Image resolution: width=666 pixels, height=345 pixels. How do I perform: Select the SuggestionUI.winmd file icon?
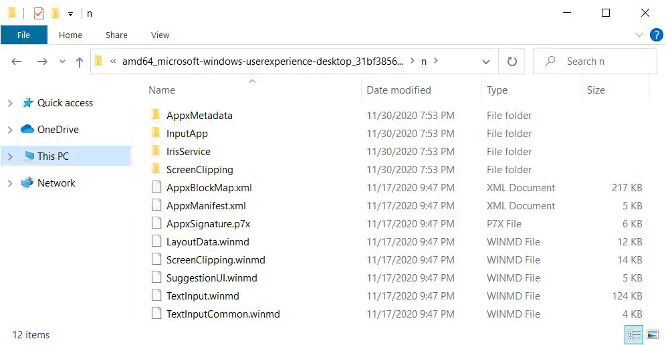click(156, 277)
